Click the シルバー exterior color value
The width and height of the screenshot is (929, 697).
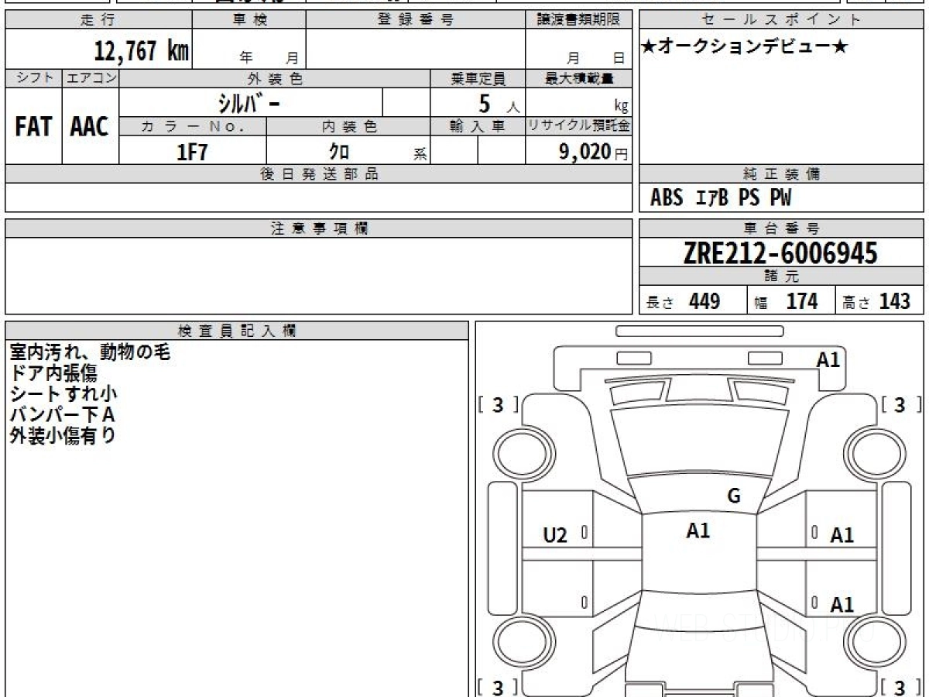click(x=249, y=103)
